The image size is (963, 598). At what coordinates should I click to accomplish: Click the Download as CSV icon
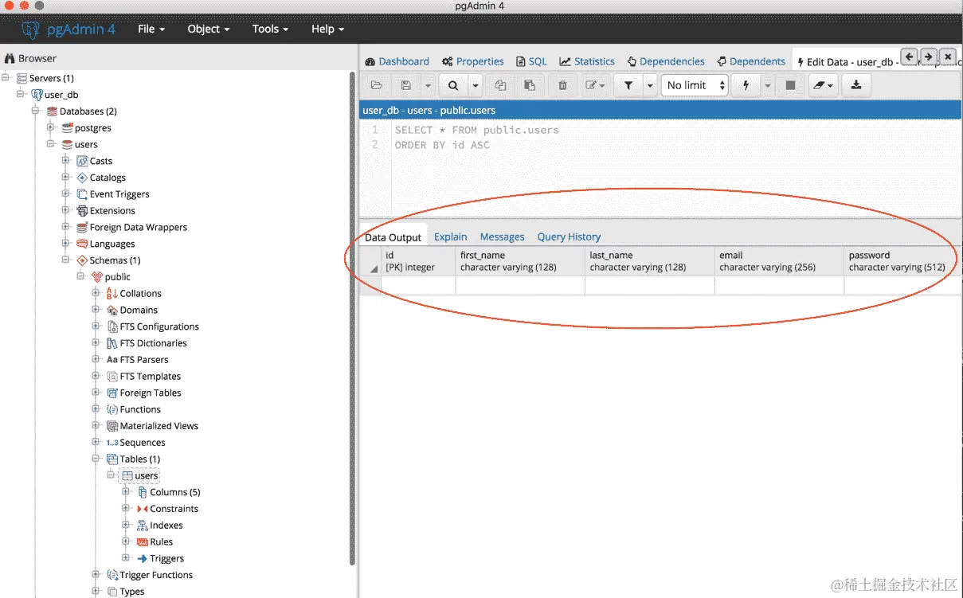click(856, 85)
